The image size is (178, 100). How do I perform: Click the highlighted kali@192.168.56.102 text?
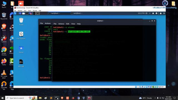tap(79, 31)
